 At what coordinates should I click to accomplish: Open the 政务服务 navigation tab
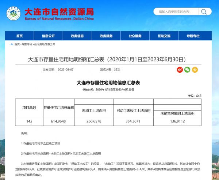[106, 36]
